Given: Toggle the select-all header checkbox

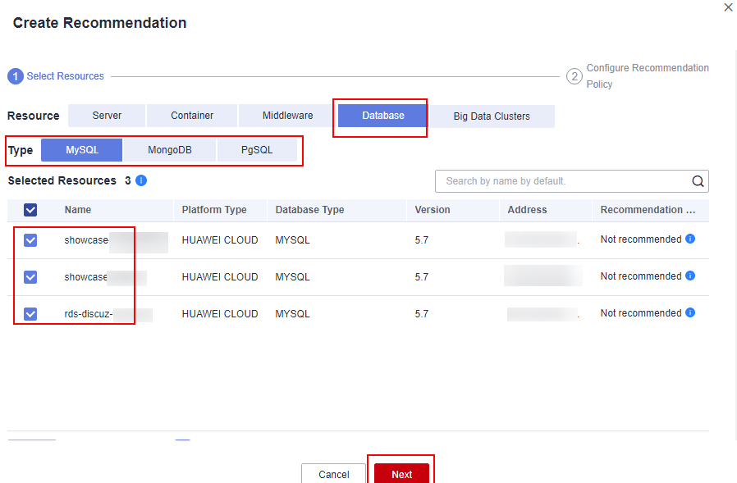Looking at the screenshot, I should click(30, 210).
